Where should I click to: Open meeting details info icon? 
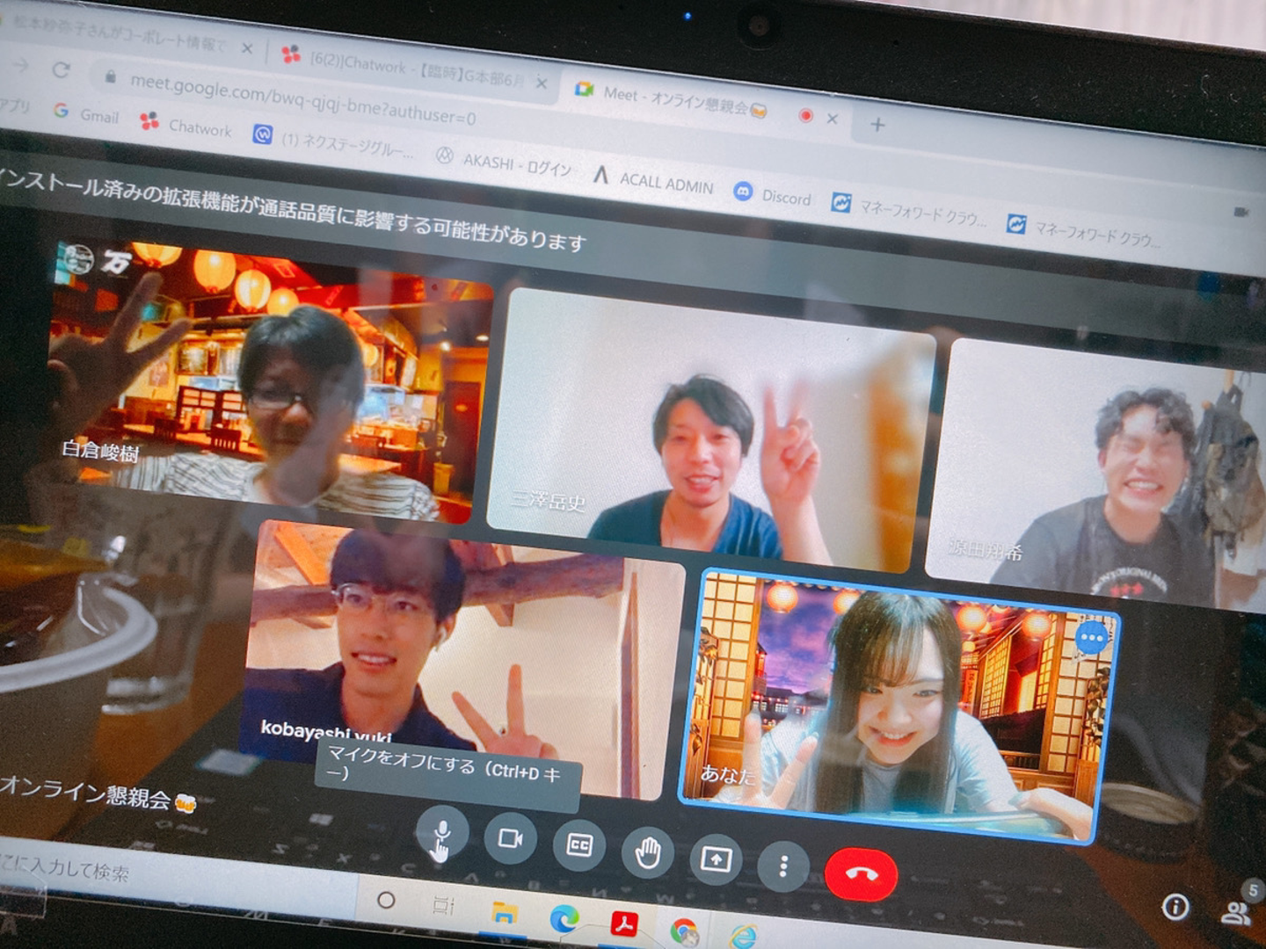pyautogui.click(x=1175, y=906)
